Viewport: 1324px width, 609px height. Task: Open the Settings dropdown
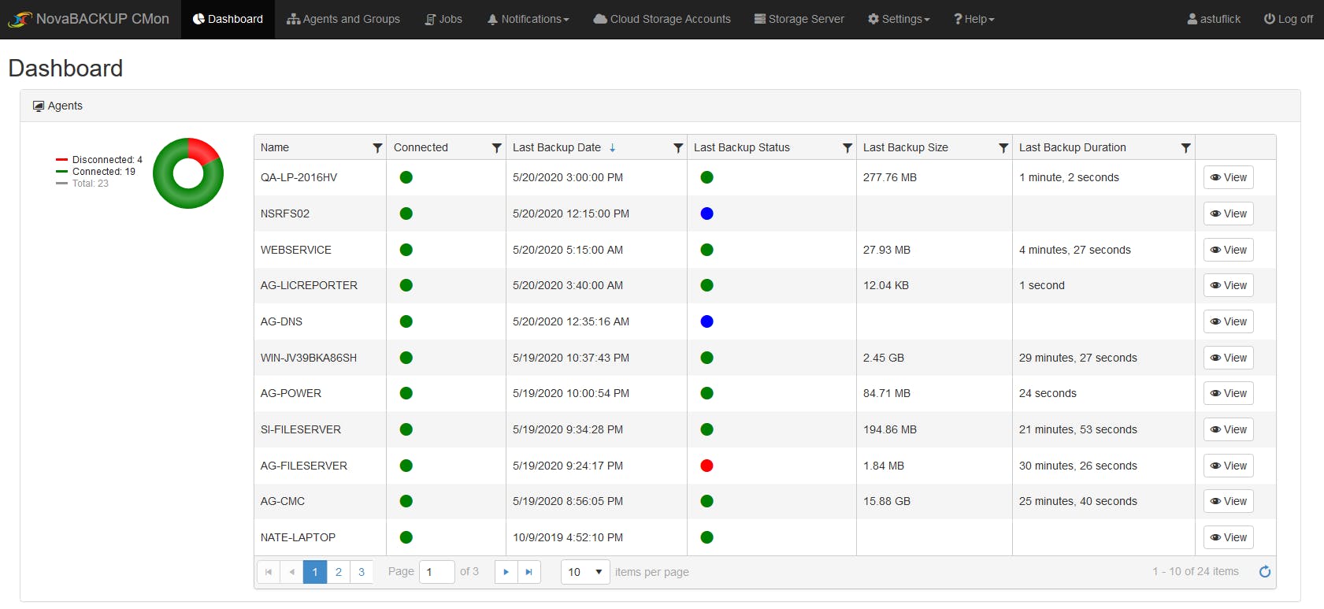pos(899,19)
